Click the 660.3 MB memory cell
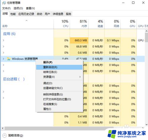Image resolution: width=148 pixels, height=140 pixels. (79, 40)
